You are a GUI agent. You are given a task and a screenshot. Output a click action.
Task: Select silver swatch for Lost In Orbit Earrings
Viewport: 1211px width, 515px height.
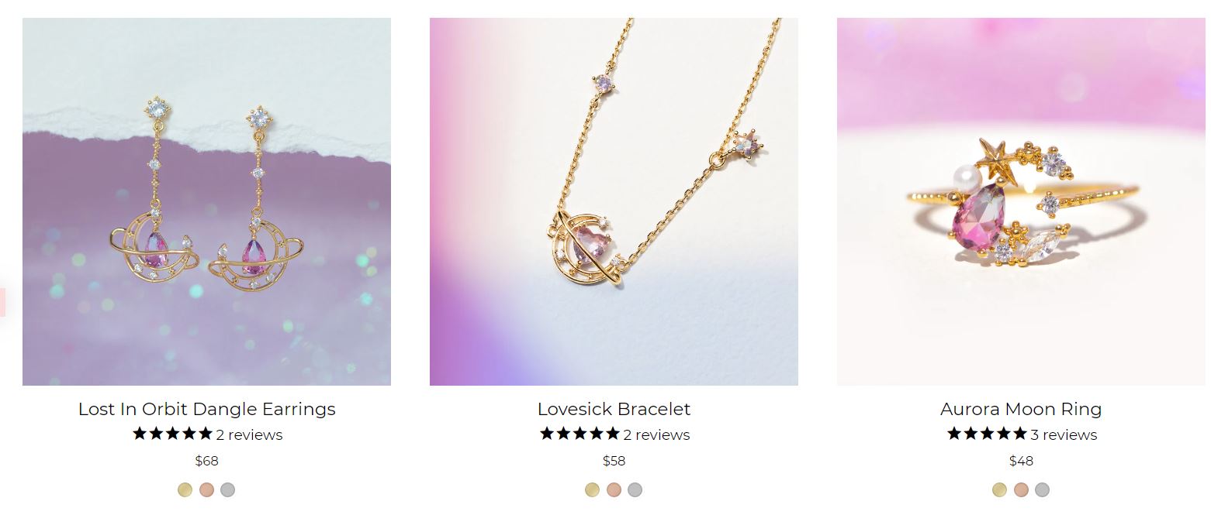click(227, 489)
